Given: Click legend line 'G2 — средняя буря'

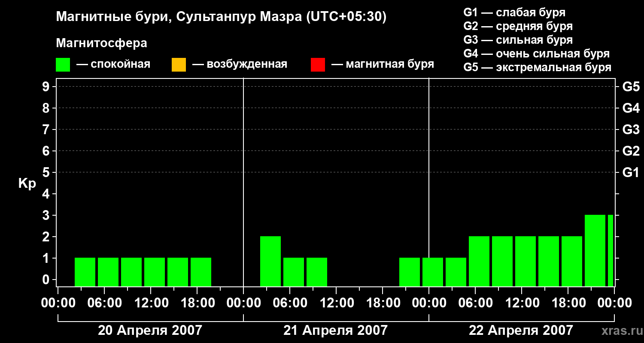Looking at the screenshot, I should pyautogui.click(x=518, y=26).
